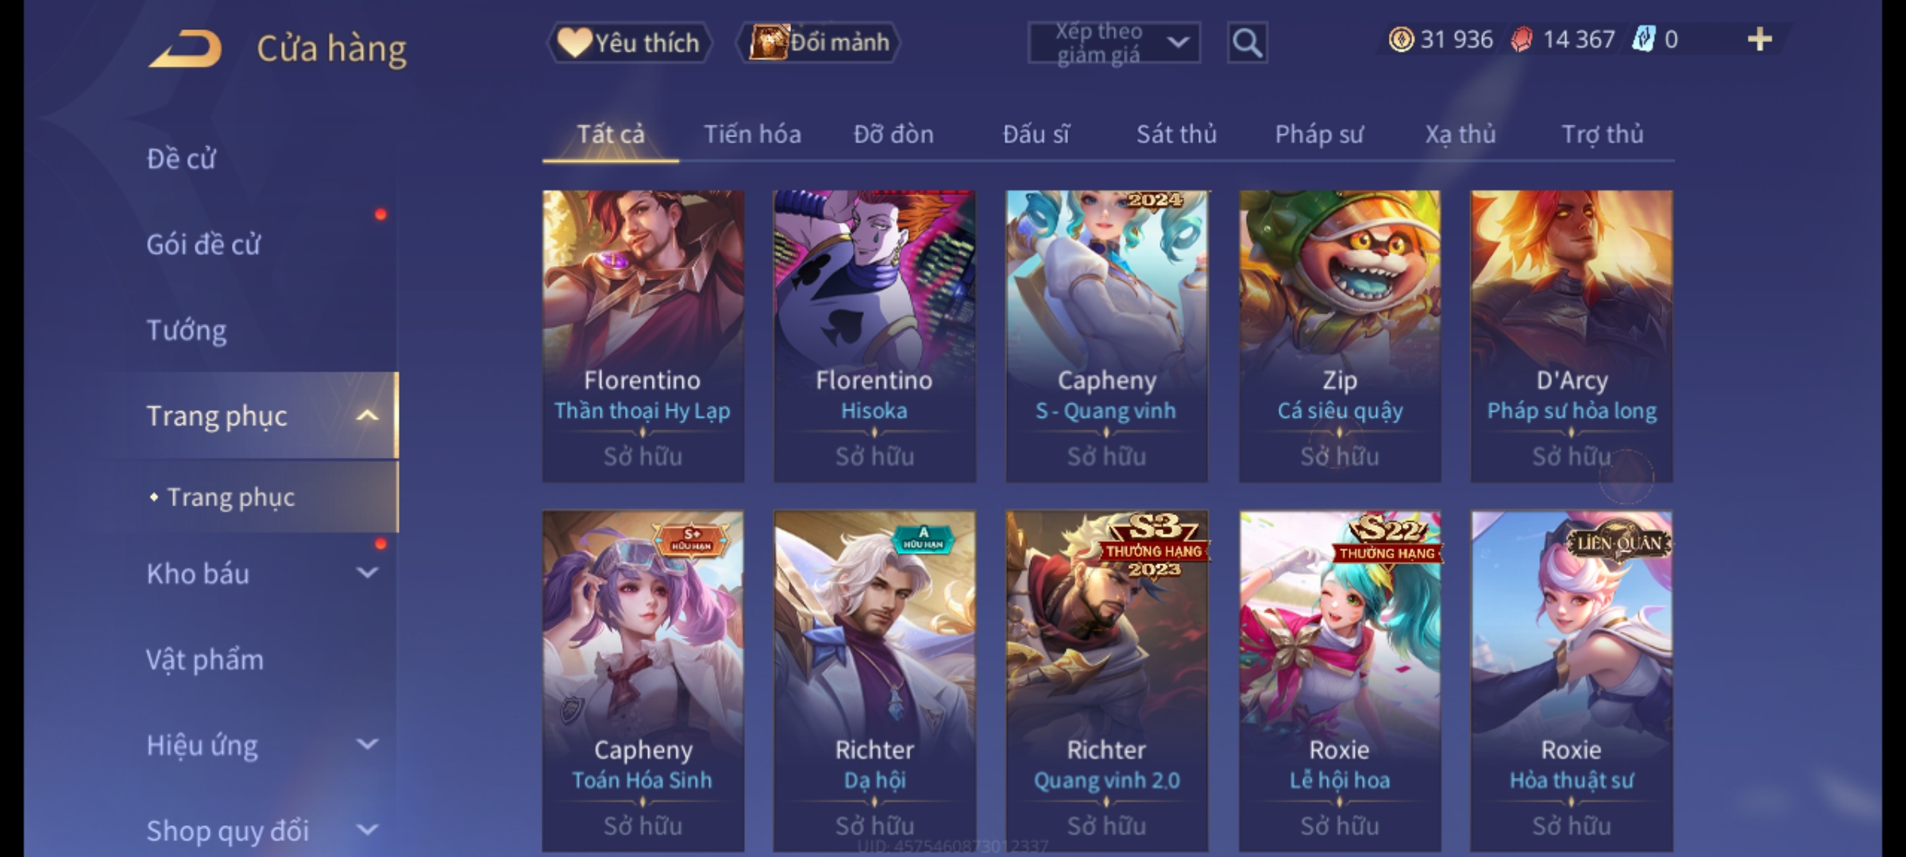Tap the blue voucher ticket icon
Screen dimensions: 1906x857
1643,39
